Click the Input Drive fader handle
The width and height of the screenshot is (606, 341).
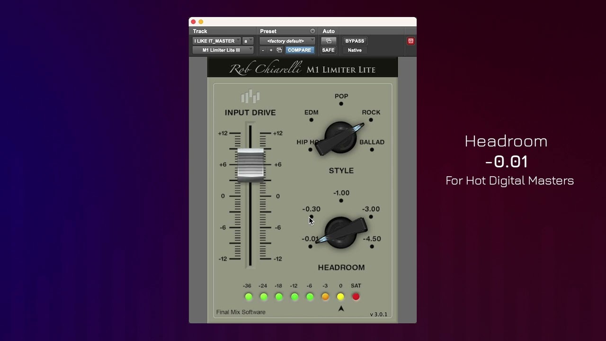250,165
